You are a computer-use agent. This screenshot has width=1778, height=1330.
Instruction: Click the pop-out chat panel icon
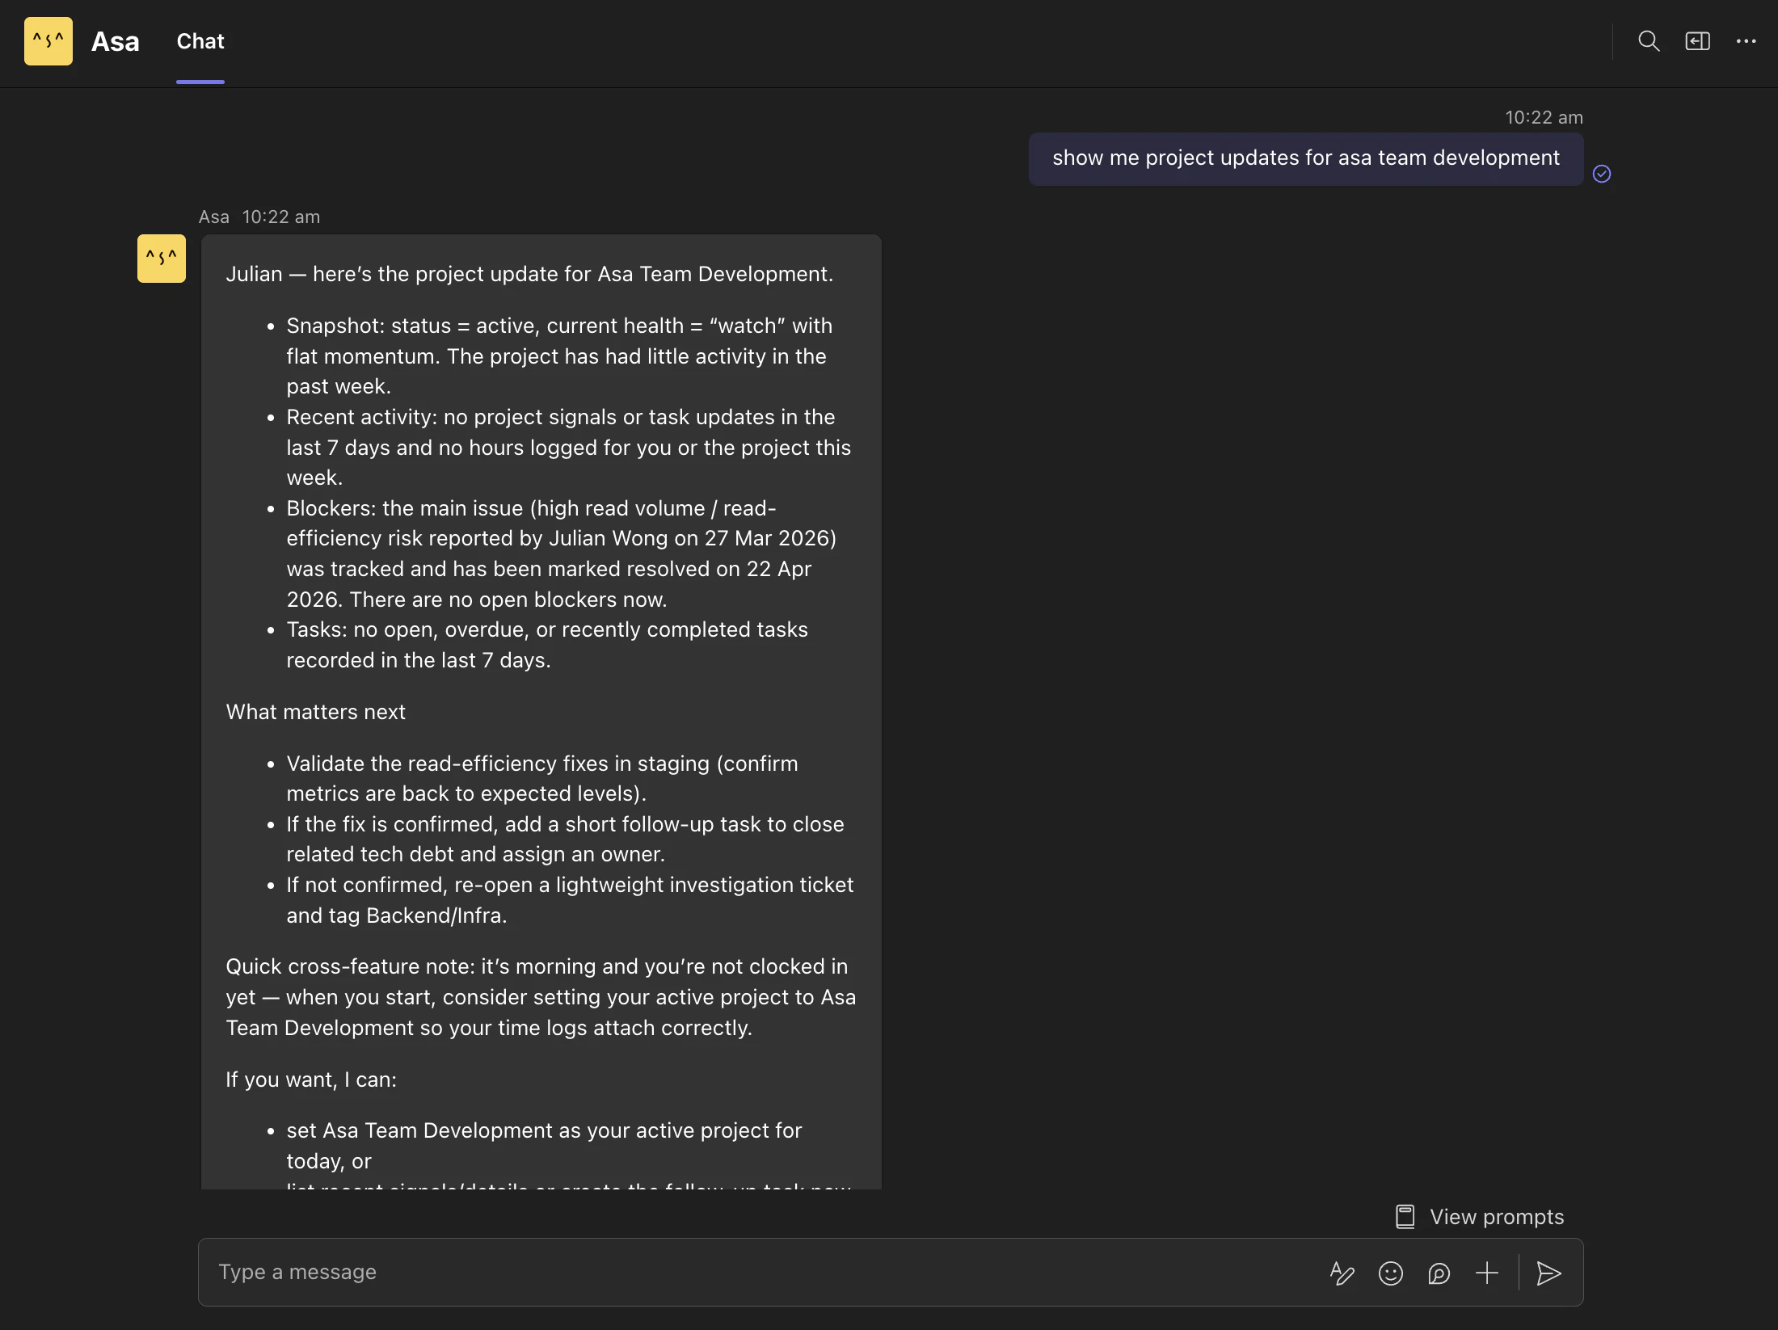[x=1697, y=41]
